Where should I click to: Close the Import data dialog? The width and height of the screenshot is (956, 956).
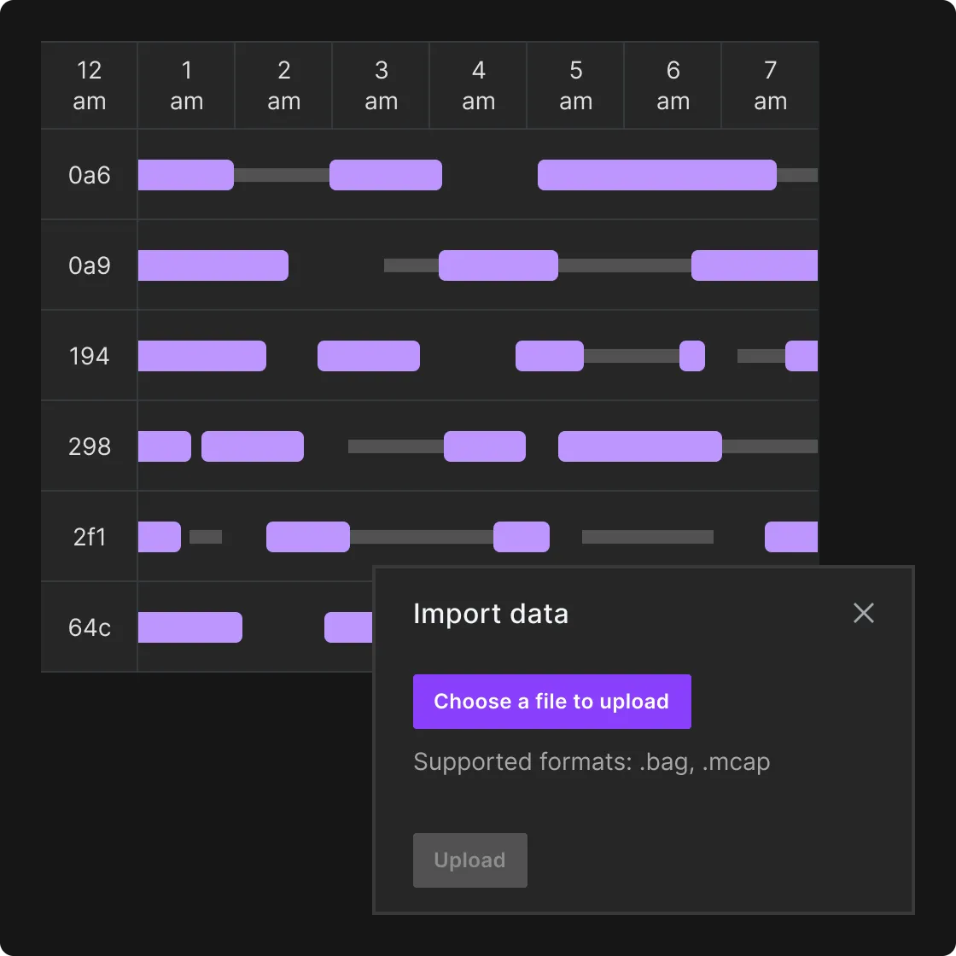pos(863,613)
